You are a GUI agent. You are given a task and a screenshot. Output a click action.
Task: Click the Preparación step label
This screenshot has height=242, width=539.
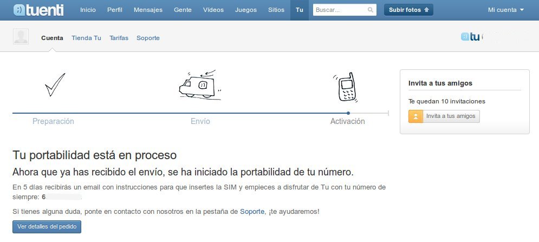tap(53, 121)
